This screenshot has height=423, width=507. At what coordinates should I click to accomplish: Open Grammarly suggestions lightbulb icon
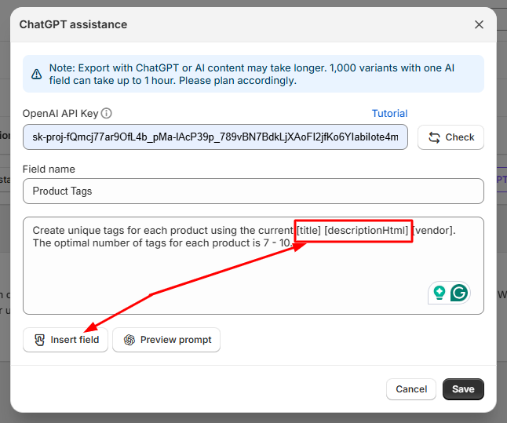coord(439,293)
